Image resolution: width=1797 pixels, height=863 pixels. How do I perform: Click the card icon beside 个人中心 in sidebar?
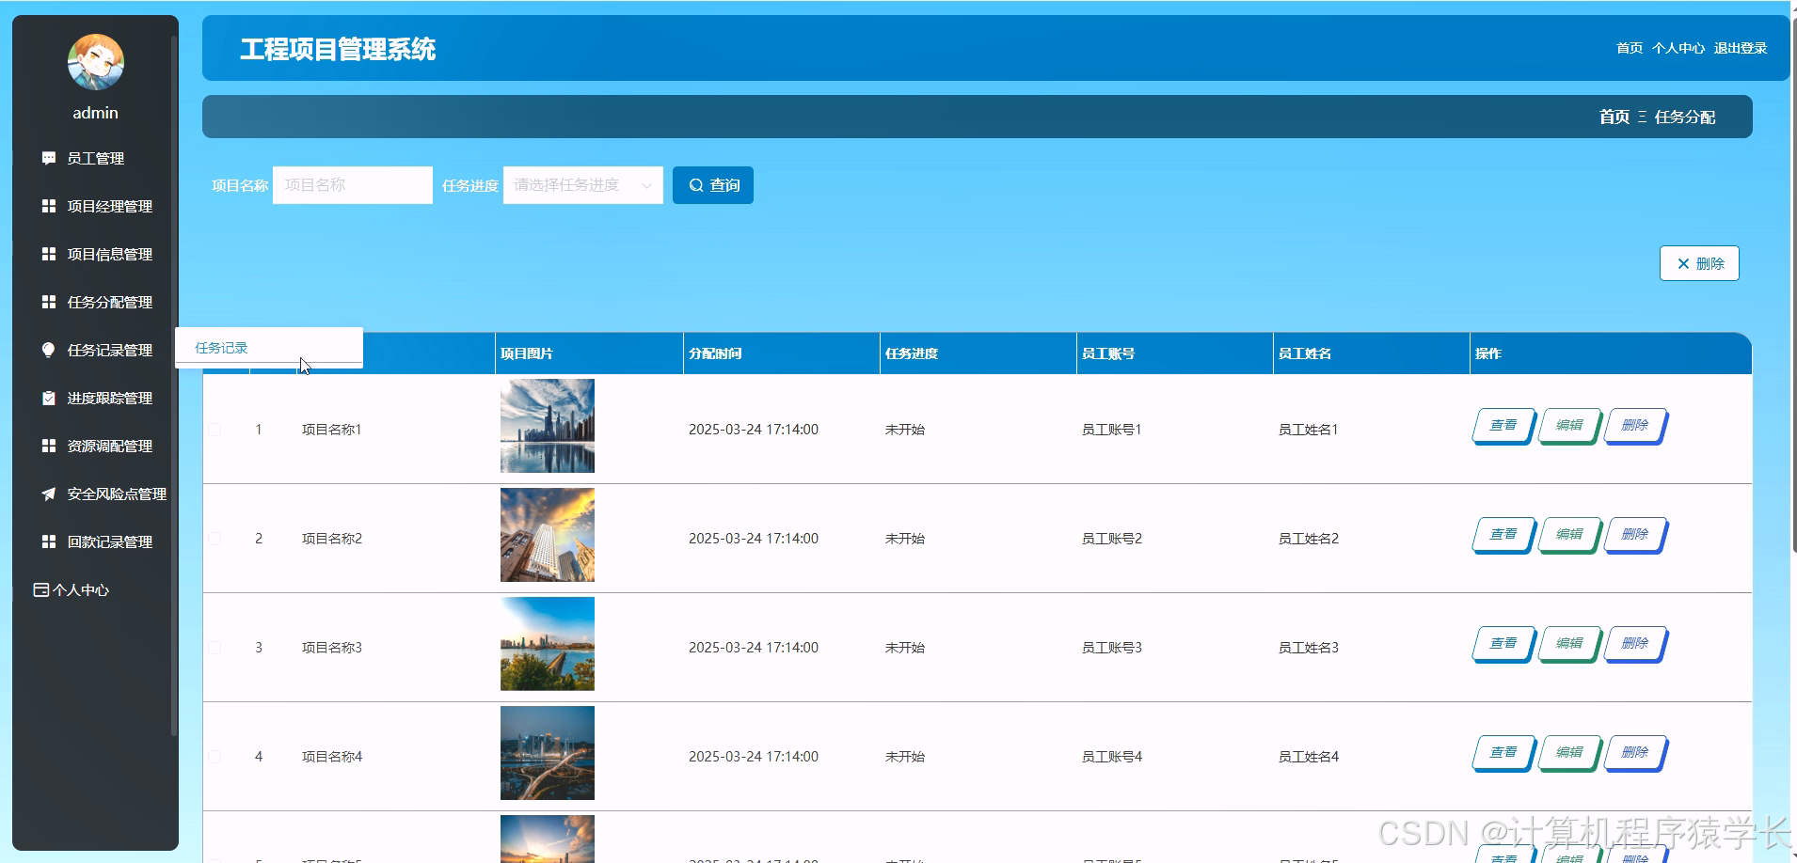(40, 589)
